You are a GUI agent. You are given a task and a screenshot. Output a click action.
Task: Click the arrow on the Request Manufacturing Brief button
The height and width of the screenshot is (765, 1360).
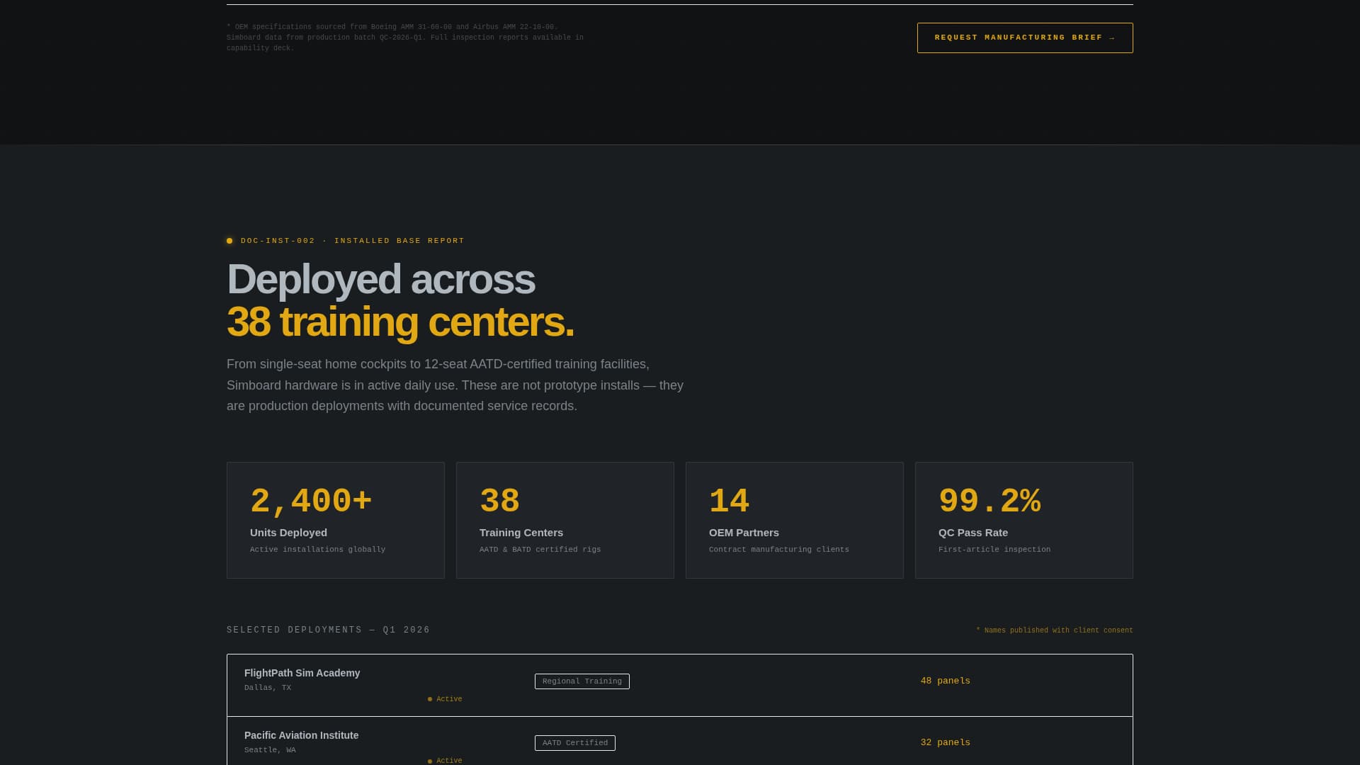[1112, 38]
